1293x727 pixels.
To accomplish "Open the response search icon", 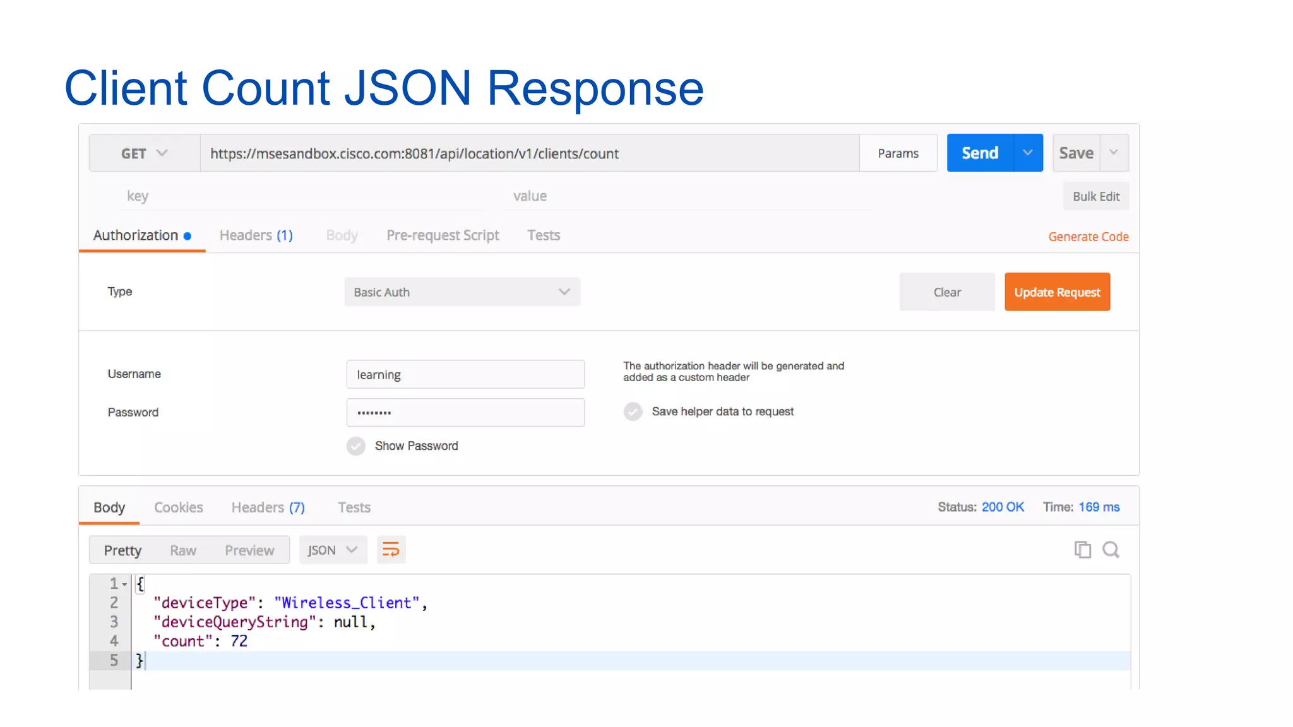I will 1111,550.
